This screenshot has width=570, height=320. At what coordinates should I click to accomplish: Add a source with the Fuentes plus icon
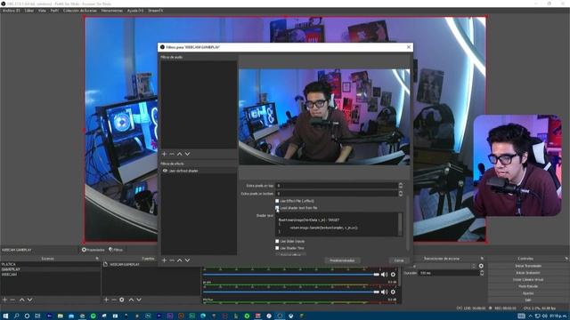click(106, 300)
